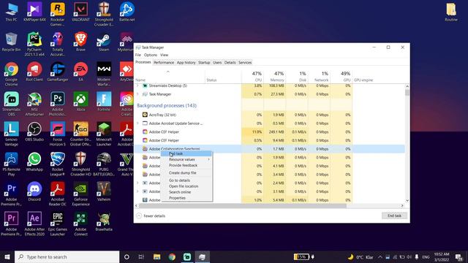Open the GameRanger shortcut
Image resolution: width=468 pixels, height=263 pixels.
pyautogui.click(x=58, y=72)
